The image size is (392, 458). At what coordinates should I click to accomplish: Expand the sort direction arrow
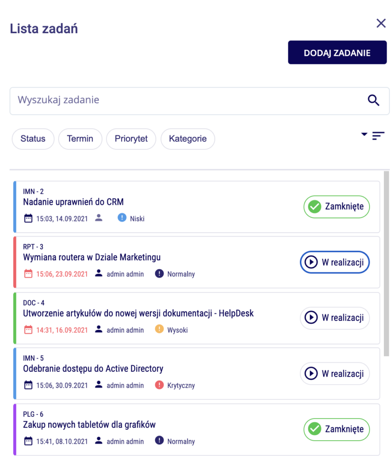(x=364, y=134)
